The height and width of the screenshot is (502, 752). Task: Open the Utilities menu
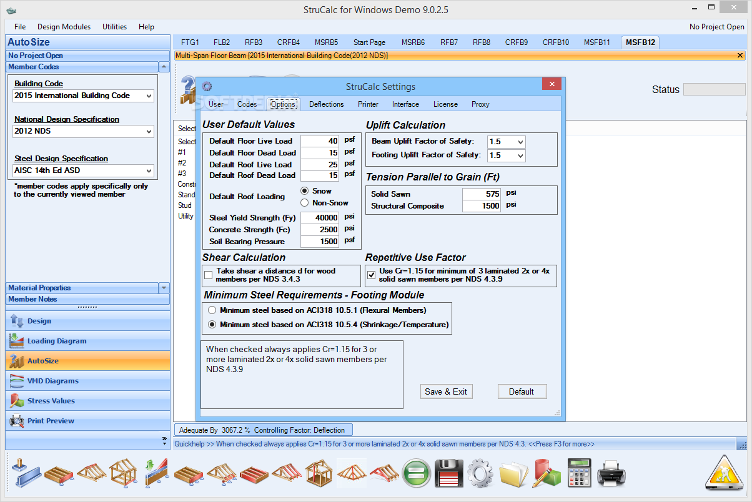114,27
